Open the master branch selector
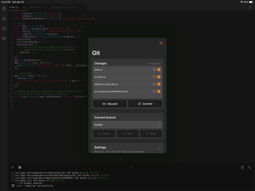The width and height of the screenshot is (255, 191). [127, 125]
